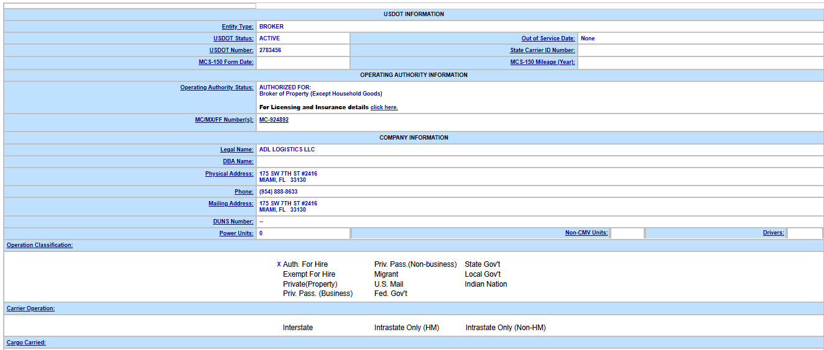Open the Cargo Carried link
This screenshot has width=824, height=350.
coord(26,343)
